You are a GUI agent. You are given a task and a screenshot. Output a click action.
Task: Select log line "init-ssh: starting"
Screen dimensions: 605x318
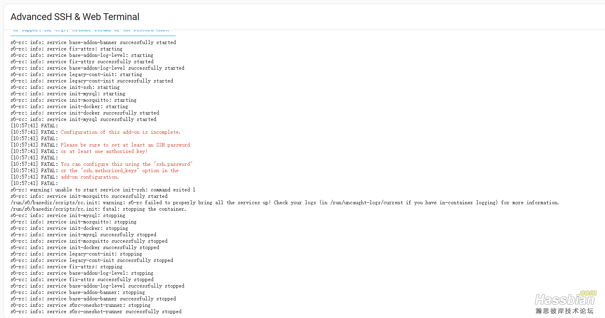point(65,87)
